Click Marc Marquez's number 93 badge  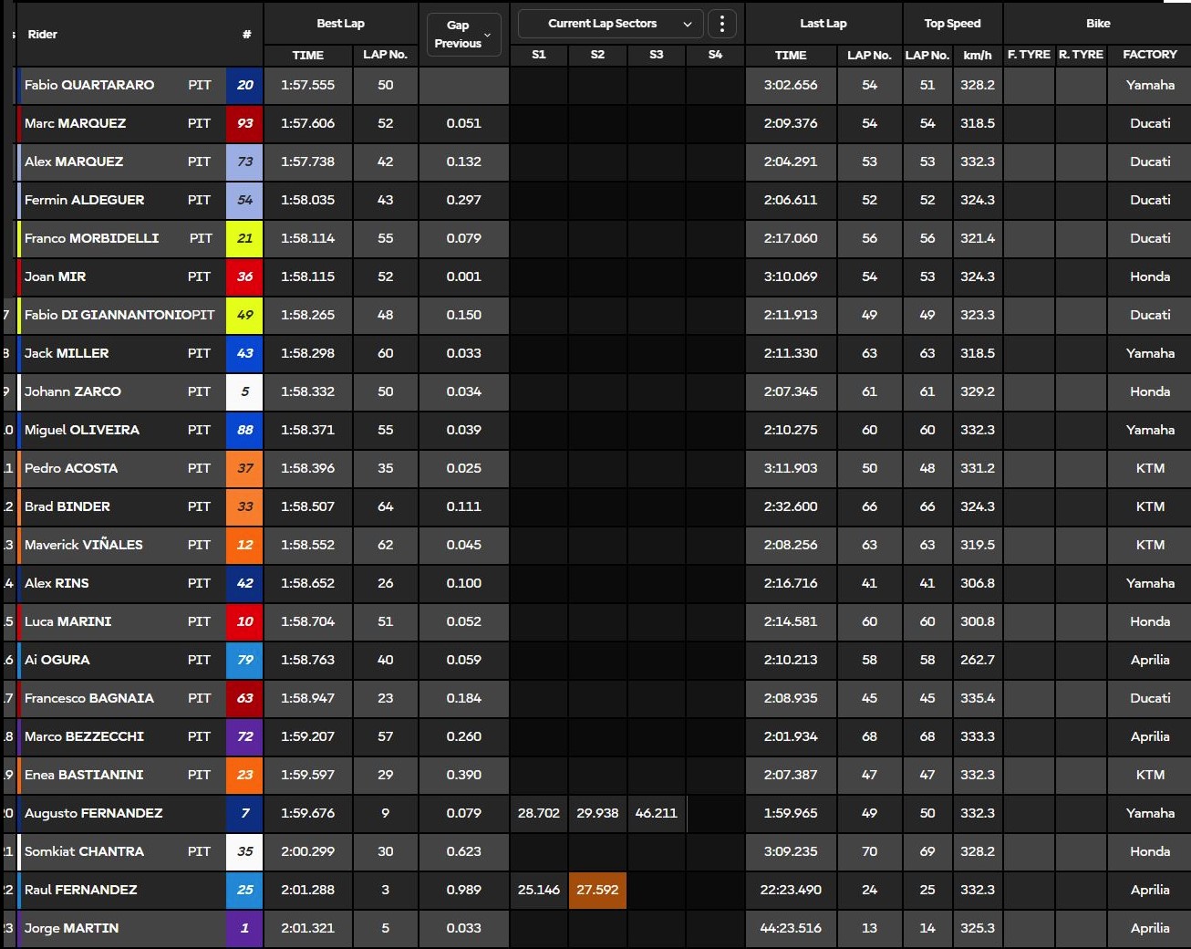[244, 123]
